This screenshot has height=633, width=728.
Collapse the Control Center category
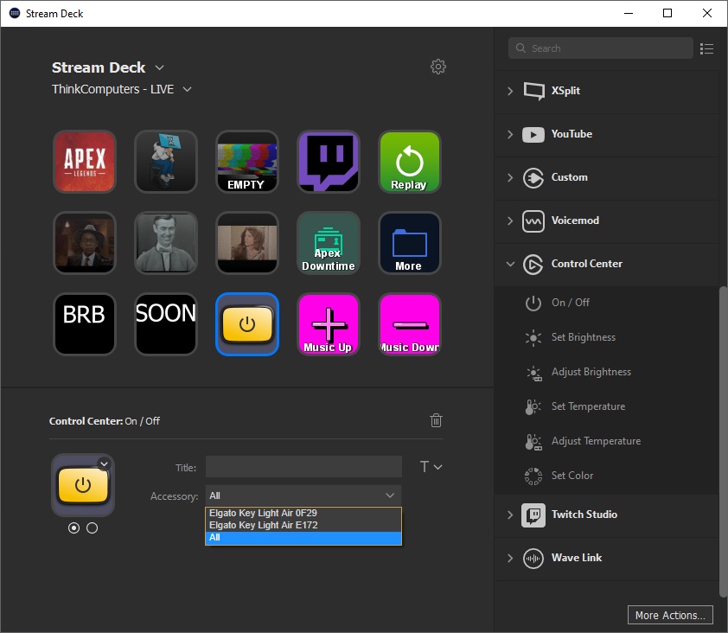click(510, 265)
